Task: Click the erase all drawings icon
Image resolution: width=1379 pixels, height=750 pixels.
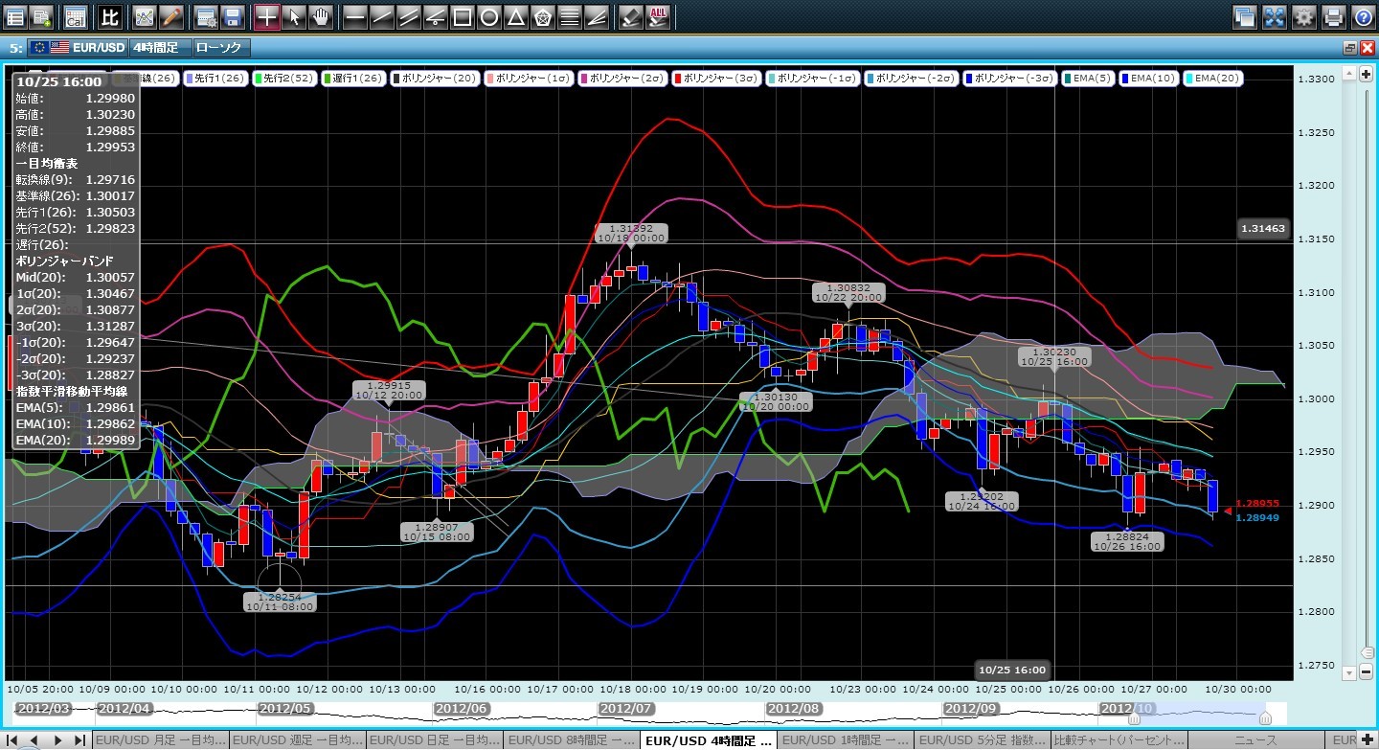Action: [658, 16]
